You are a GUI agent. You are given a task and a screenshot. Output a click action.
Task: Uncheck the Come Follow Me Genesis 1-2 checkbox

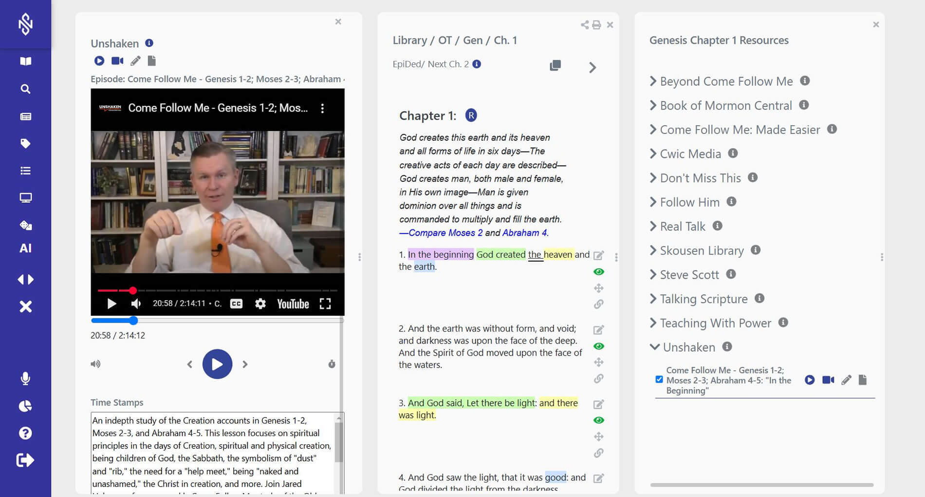(659, 380)
